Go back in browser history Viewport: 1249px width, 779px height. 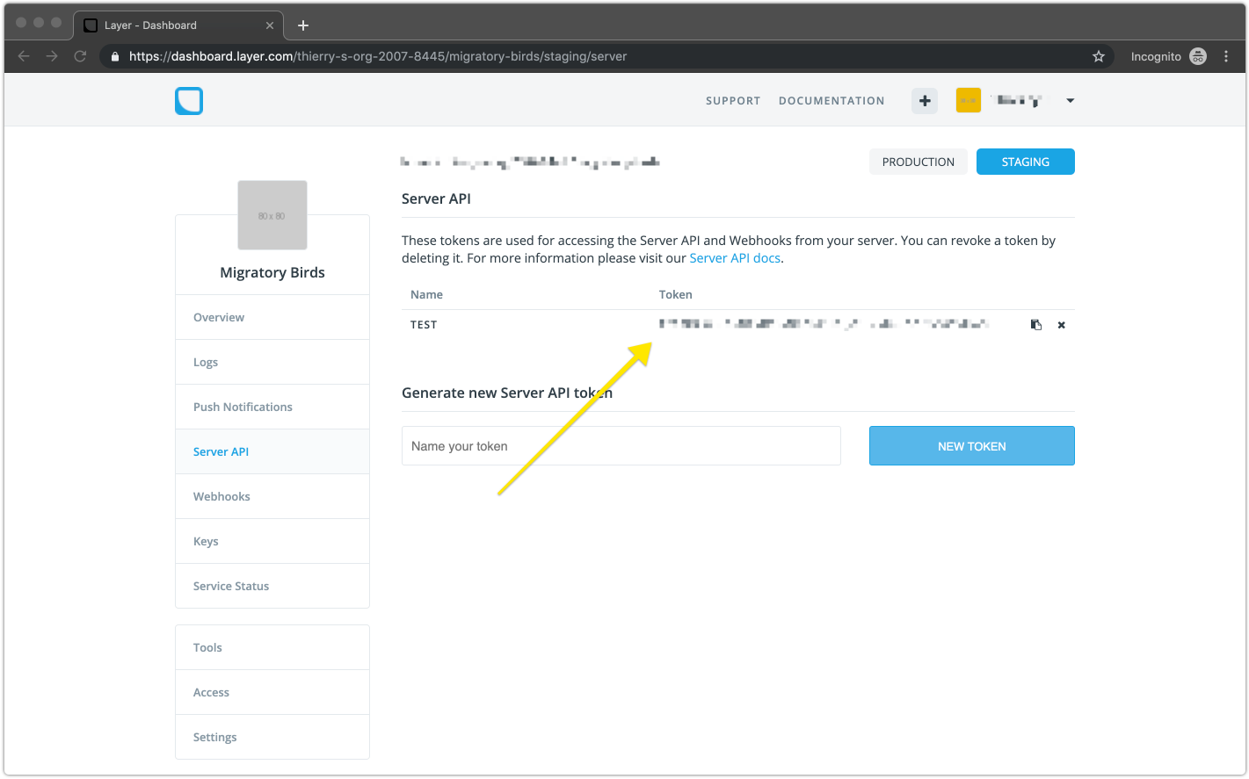pyautogui.click(x=24, y=56)
